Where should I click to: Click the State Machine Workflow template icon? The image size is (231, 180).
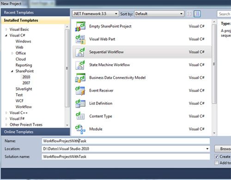(x=80, y=65)
